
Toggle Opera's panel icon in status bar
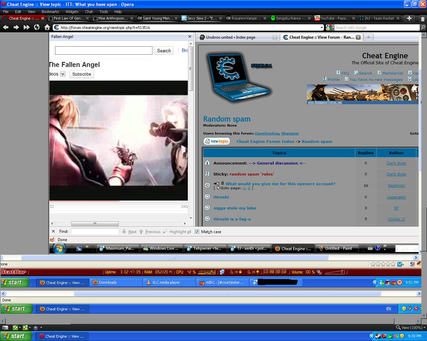pyautogui.click(x=5, y=328)
